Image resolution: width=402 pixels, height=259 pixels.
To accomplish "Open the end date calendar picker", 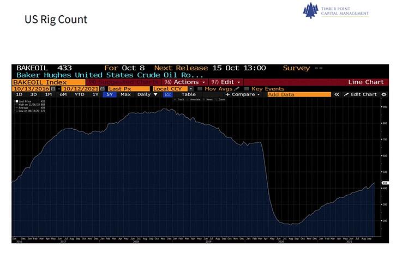I will (103, 89).
